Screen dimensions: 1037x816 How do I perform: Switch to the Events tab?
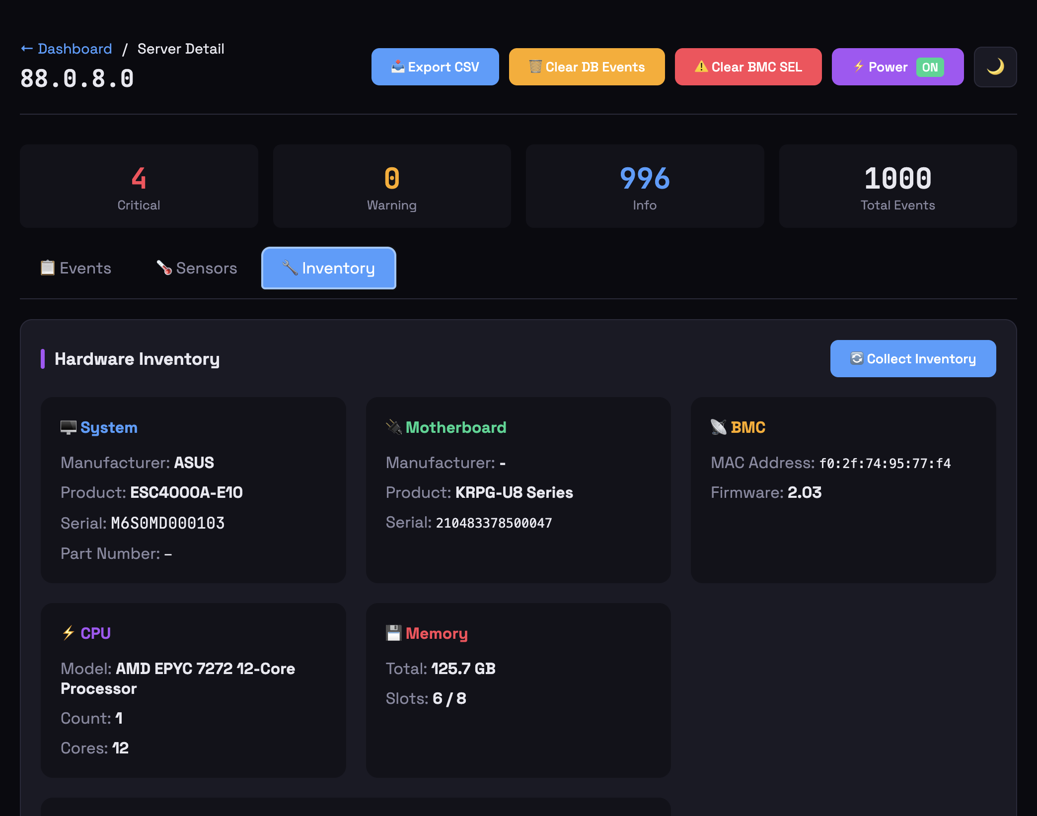75,268
